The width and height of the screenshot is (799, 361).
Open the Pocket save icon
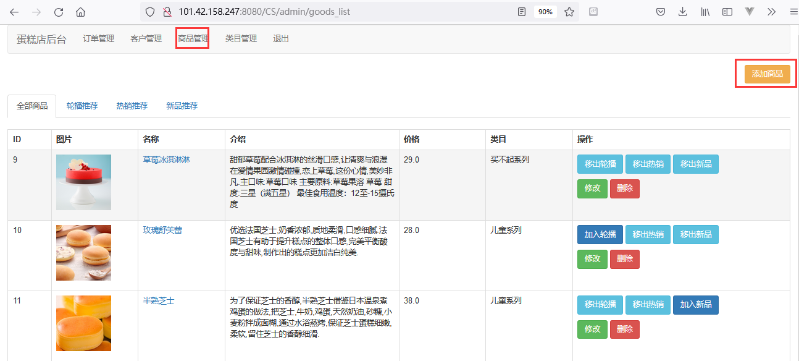pyautogui.click(x=660, y=12)
